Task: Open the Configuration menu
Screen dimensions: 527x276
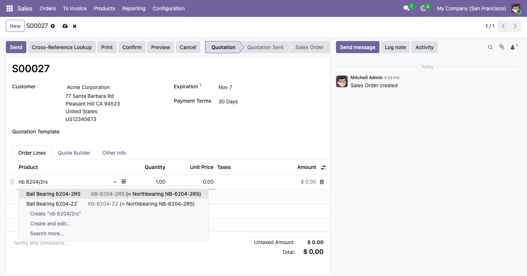Action: [x=168, y=8]
